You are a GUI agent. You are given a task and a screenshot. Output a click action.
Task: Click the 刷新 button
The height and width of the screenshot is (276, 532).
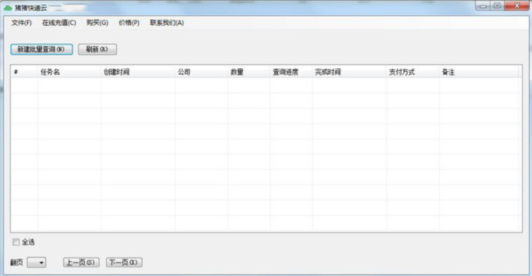[x=98, y=49]
